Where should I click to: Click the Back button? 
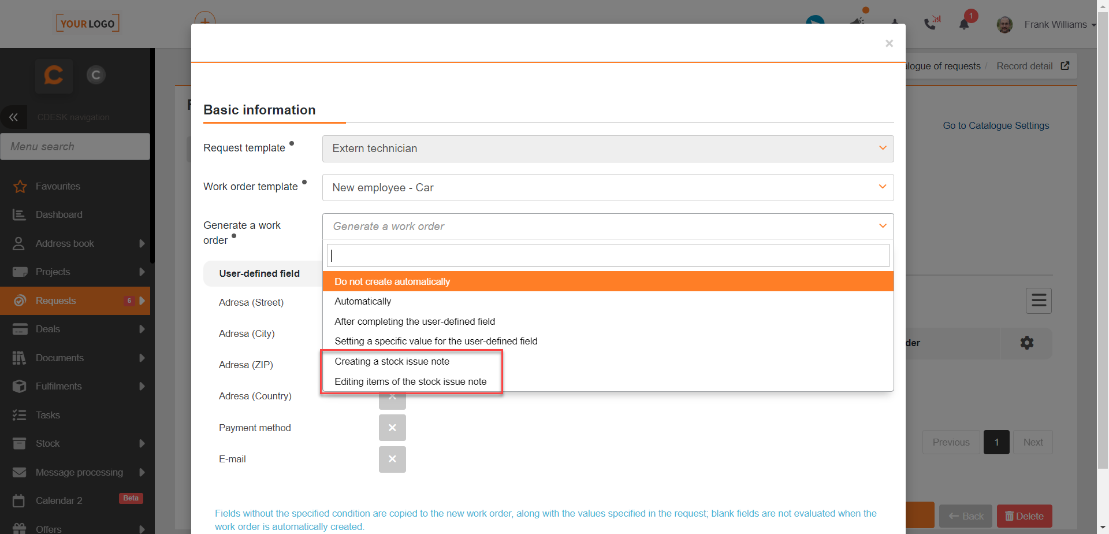pyautogui.click(x=966, y=516)
